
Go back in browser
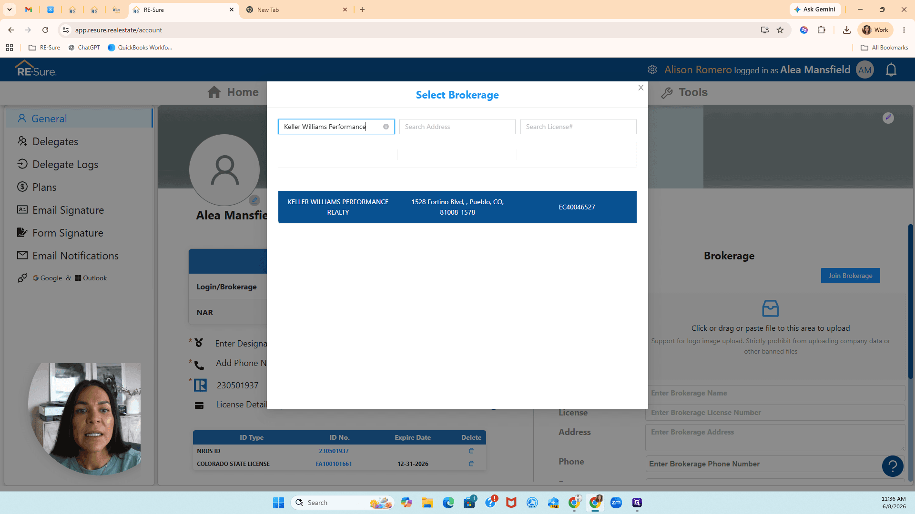[11, 30]
